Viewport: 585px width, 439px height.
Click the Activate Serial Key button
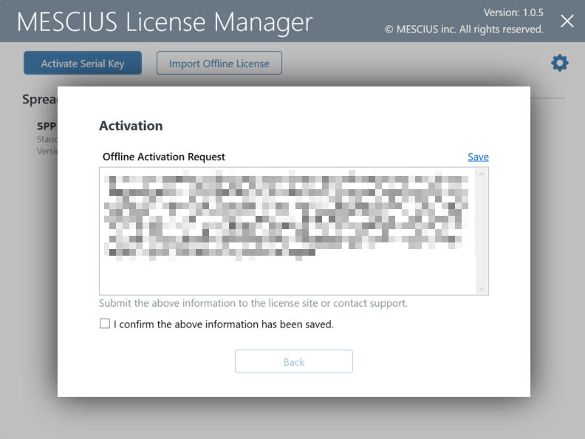(83, 64)
